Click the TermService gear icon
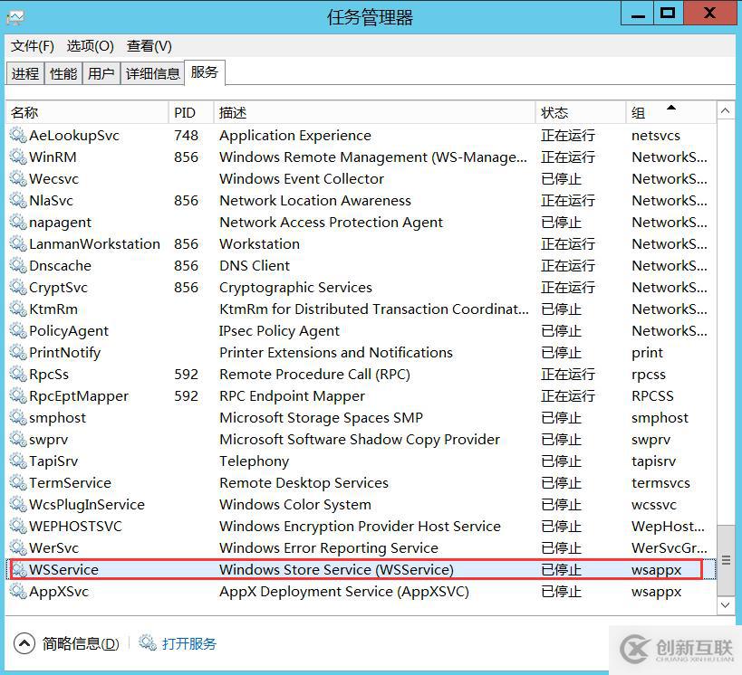This screenshot has height=675, width=742. click(18, 482)
